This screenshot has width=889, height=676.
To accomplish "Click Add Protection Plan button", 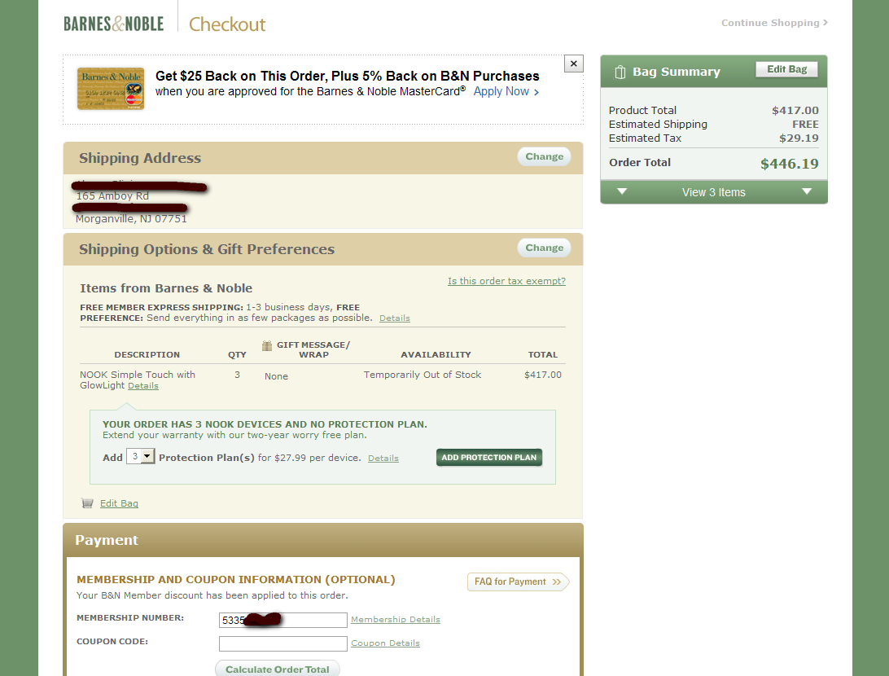I will click(x=488, y=457).
